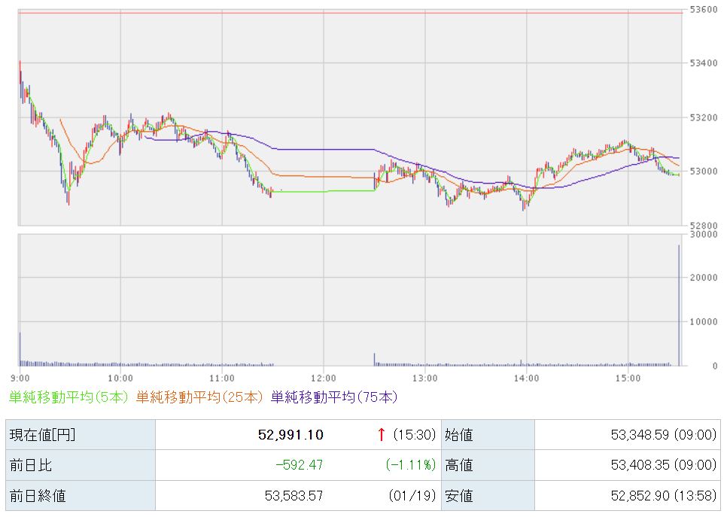Click the 前日終値 value 53,583.57
Image resolution: width=727 pixels, height=517 pixels.
click(x=293, y=496)
